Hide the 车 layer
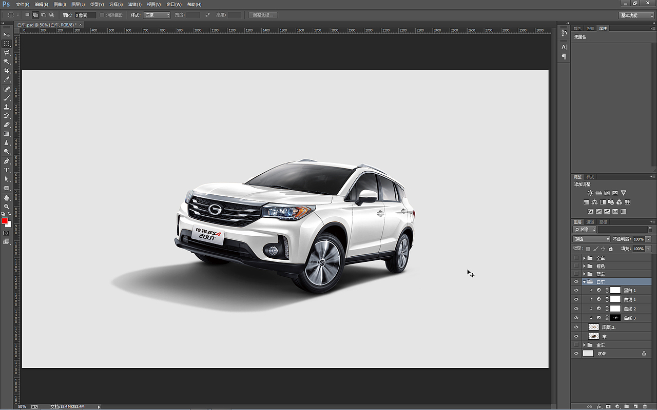The height and width of the screenshot is (410, 657). point(576,336)
